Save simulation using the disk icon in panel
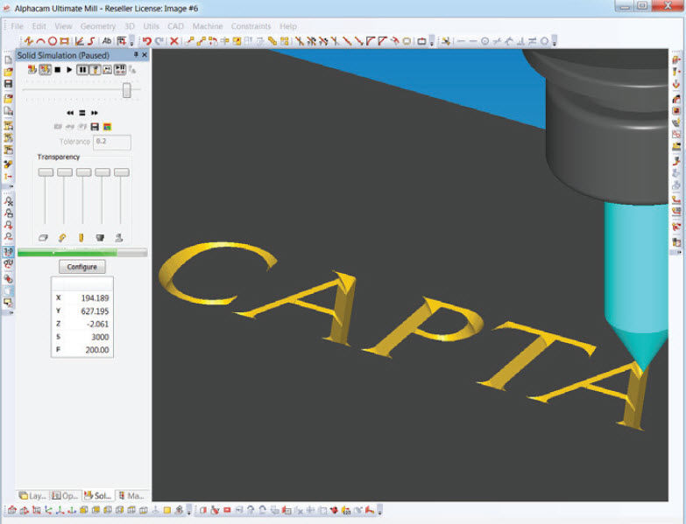 tap(95, 127)
